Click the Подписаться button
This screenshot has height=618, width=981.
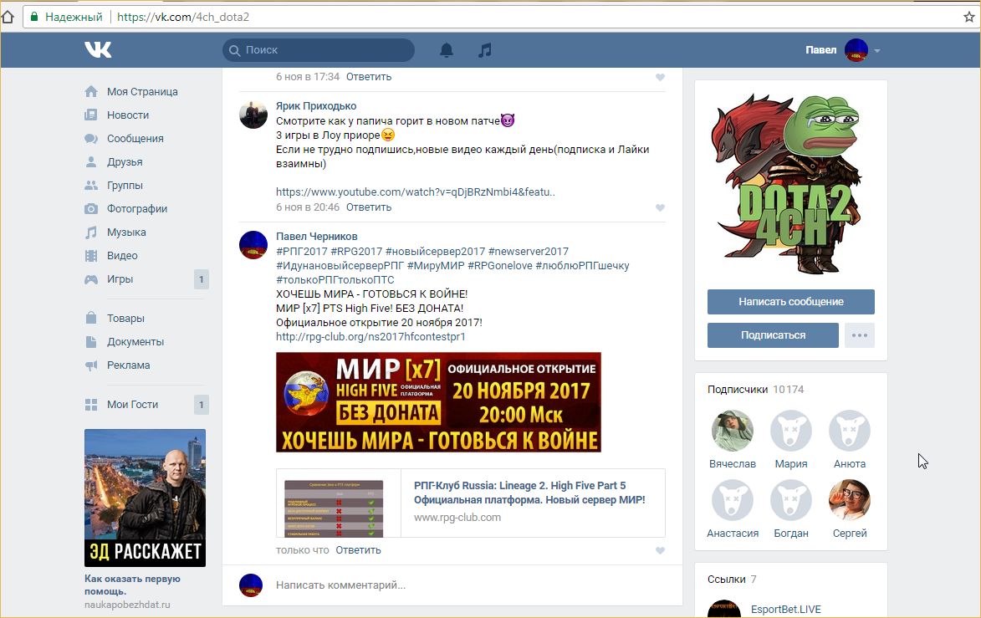[x=773, y=335]
